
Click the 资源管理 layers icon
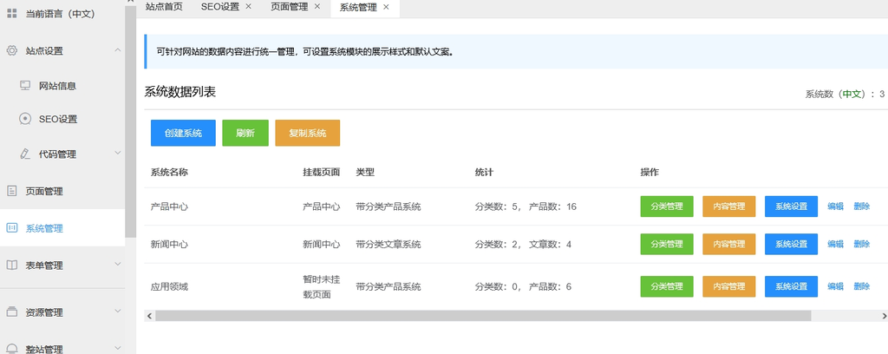(x=11, y=312)
